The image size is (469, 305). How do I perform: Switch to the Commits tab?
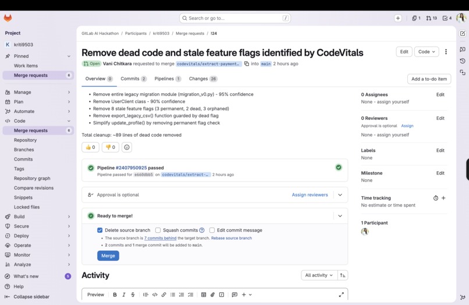pyautogui.click(x=133, y=79)
